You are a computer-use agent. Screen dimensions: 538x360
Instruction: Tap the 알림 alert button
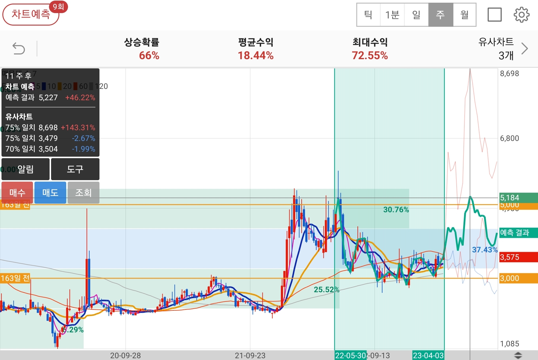point(26,169)
